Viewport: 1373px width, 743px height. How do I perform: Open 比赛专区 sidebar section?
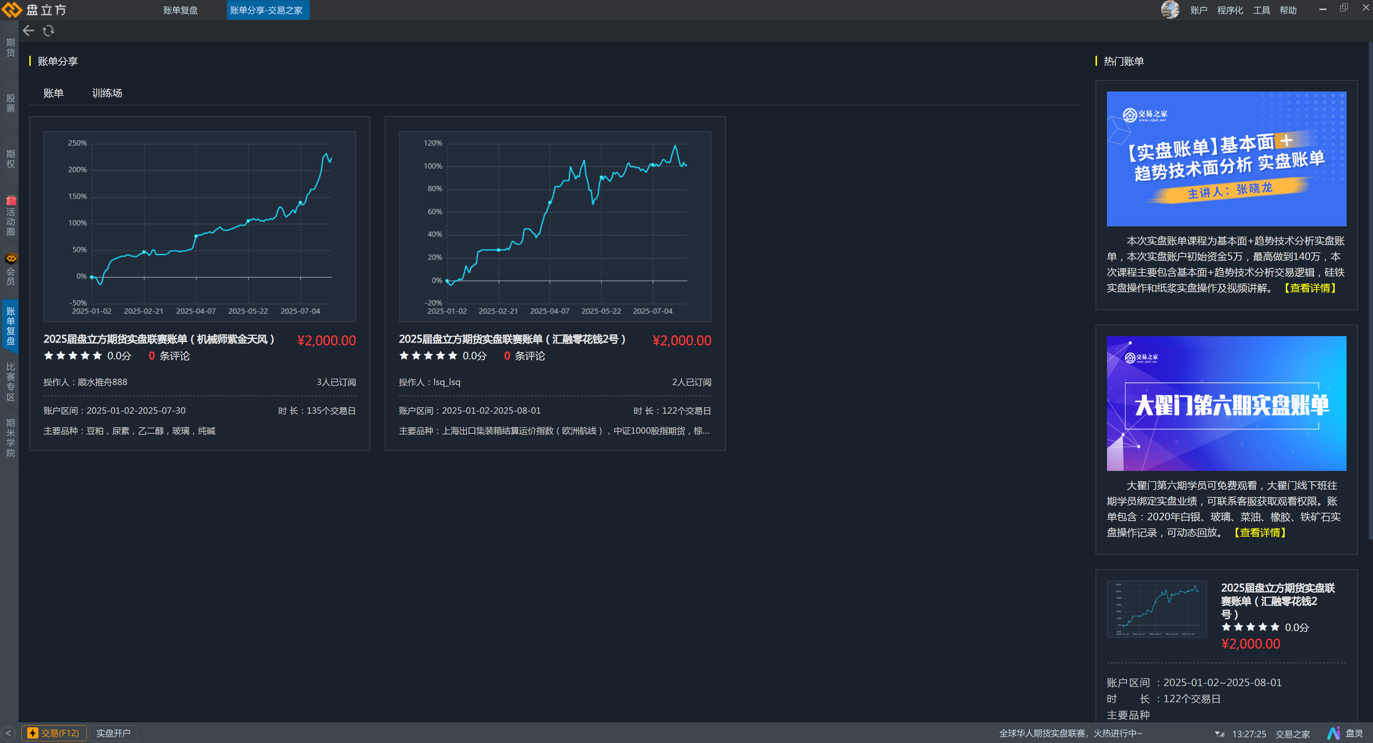point(11,382)
